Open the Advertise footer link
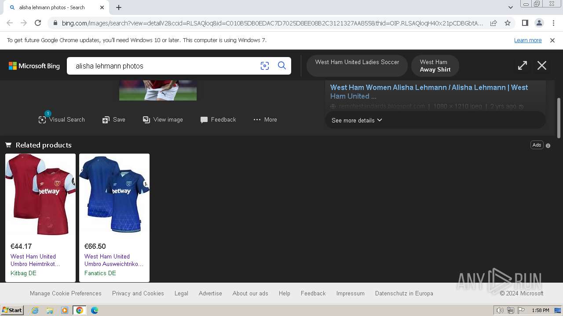Image resolution: width=563 pixels, height=316 pixels. click(x=210, y=293)
